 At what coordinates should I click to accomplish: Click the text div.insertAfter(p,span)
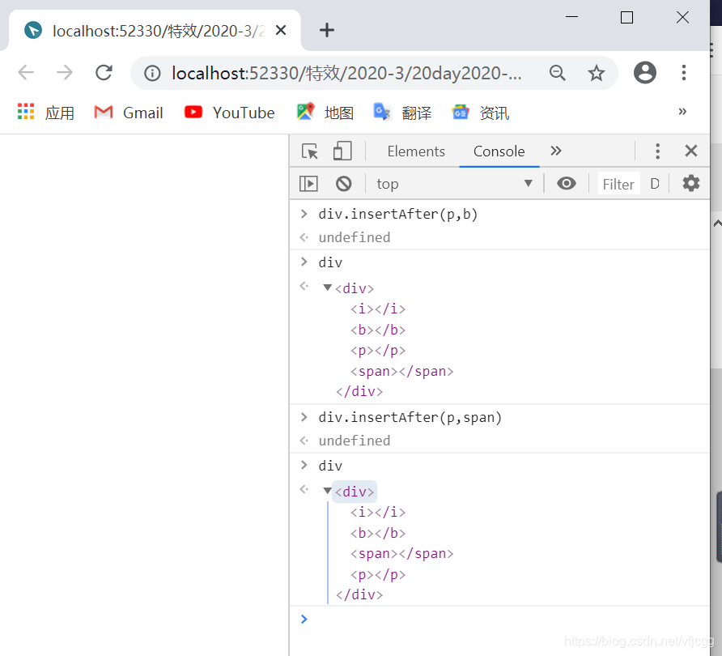pyautogui.click(x=410, y=417)
